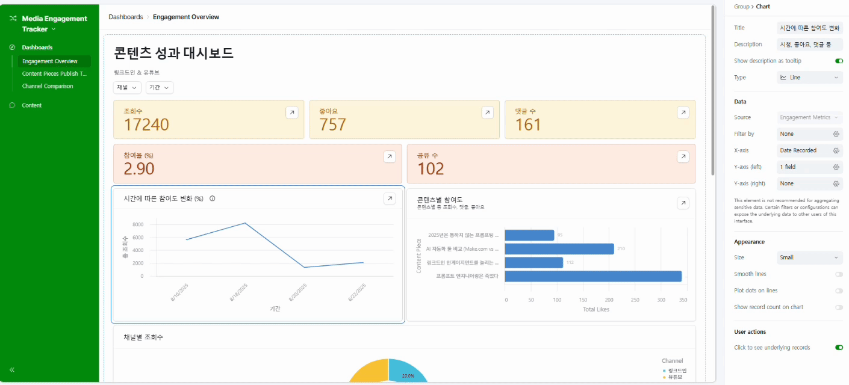Click the line chart peak at 8/18/2025
This screenshot has width=849, height=385.
click(245, 223)
